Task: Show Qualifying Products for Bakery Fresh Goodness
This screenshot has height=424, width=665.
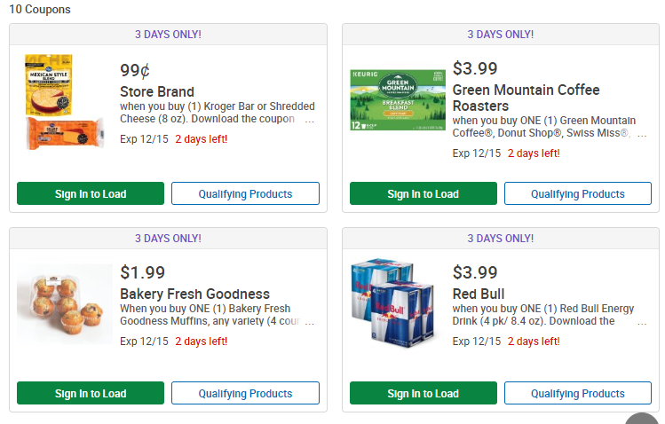Action: (x=245, y=394)
